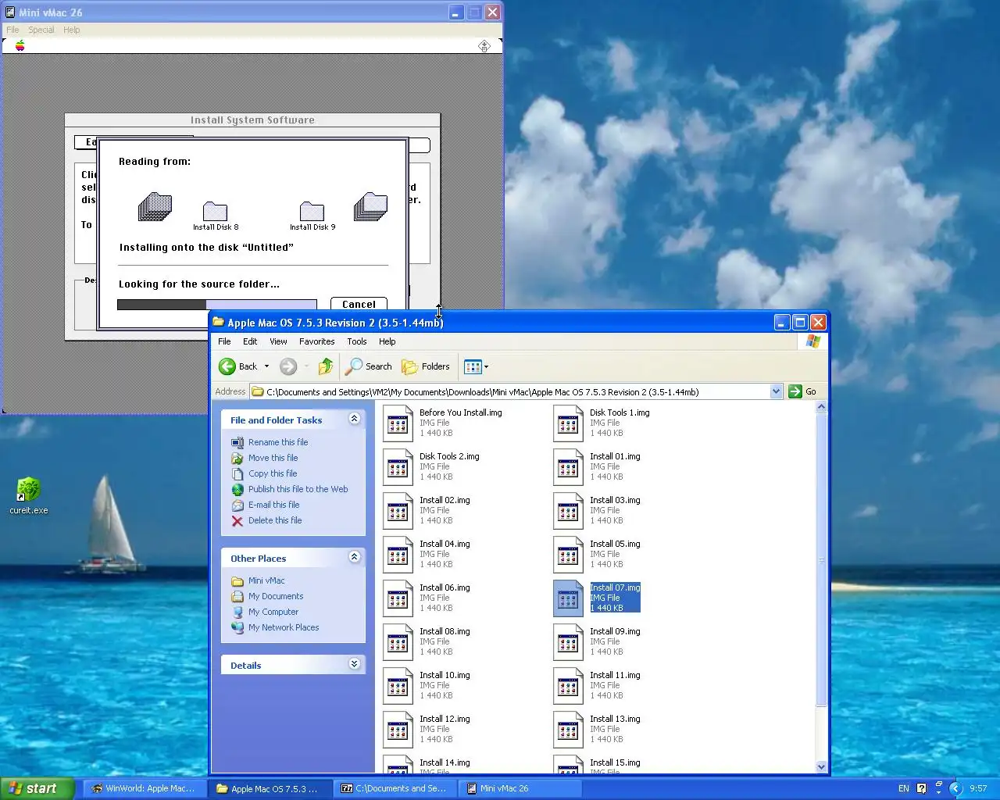Select Disk Tools 2.img file icon
1000x800 pixels.
(x=398, y=466)
